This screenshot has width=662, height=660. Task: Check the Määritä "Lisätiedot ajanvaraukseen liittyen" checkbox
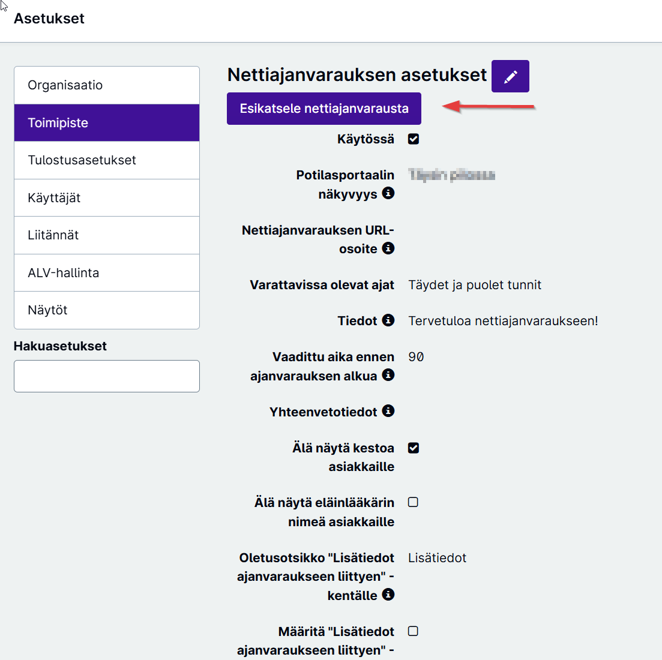coord(413,631)
